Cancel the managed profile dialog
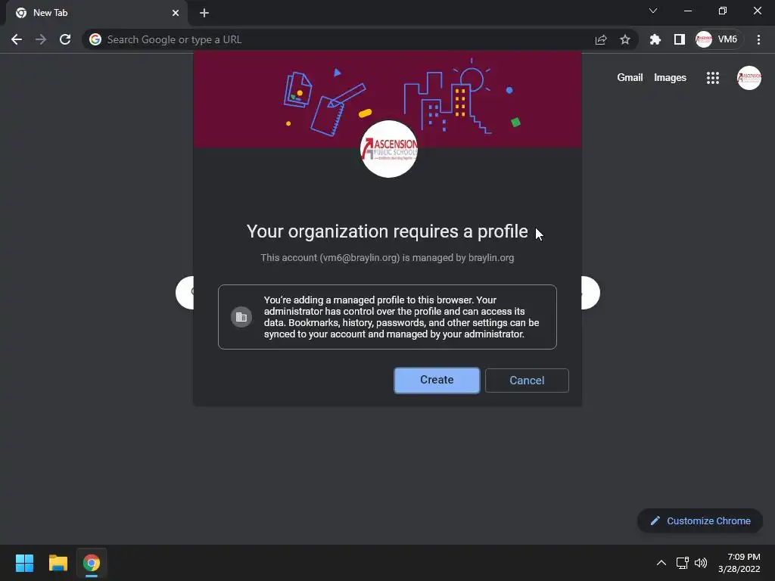The height and width of the screenshot is (581, 775). (x=527, y=381)
